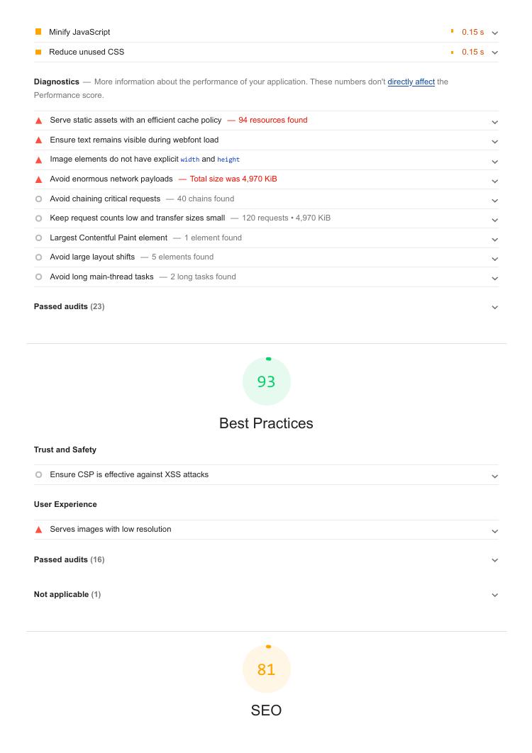Click orange square icon beside Minify JavaScript
The image size is (532, 753).
coord(38,32)
